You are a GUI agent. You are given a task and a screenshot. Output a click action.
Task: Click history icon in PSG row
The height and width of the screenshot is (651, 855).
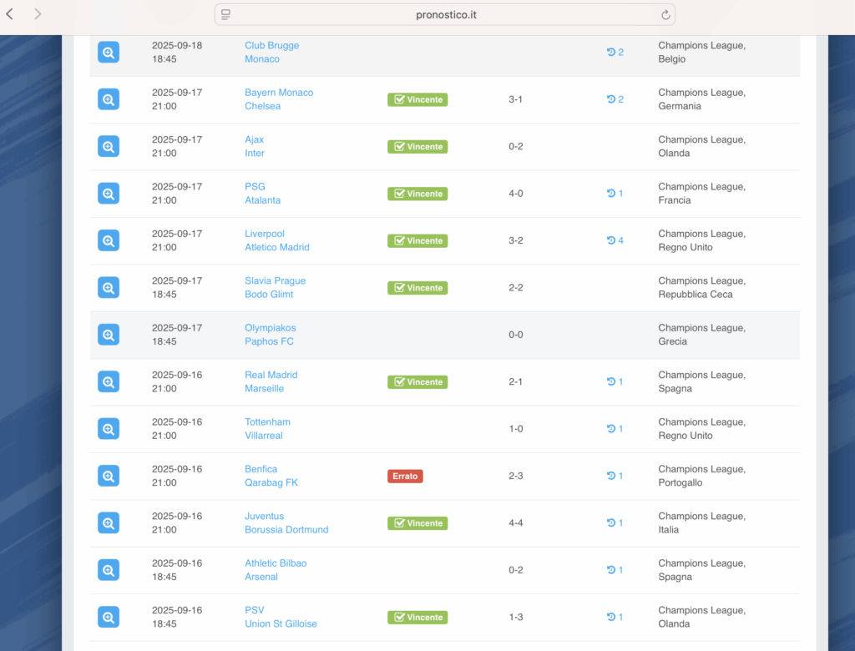[611, 193]
